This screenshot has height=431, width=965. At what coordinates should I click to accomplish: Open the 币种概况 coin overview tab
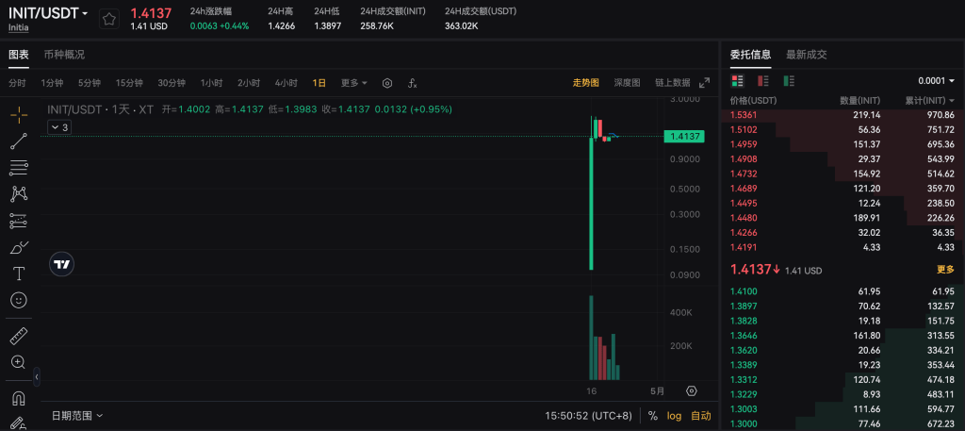coord(64,54)
